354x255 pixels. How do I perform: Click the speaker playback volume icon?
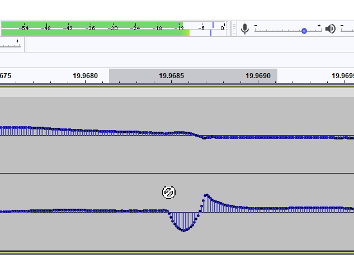331,28
